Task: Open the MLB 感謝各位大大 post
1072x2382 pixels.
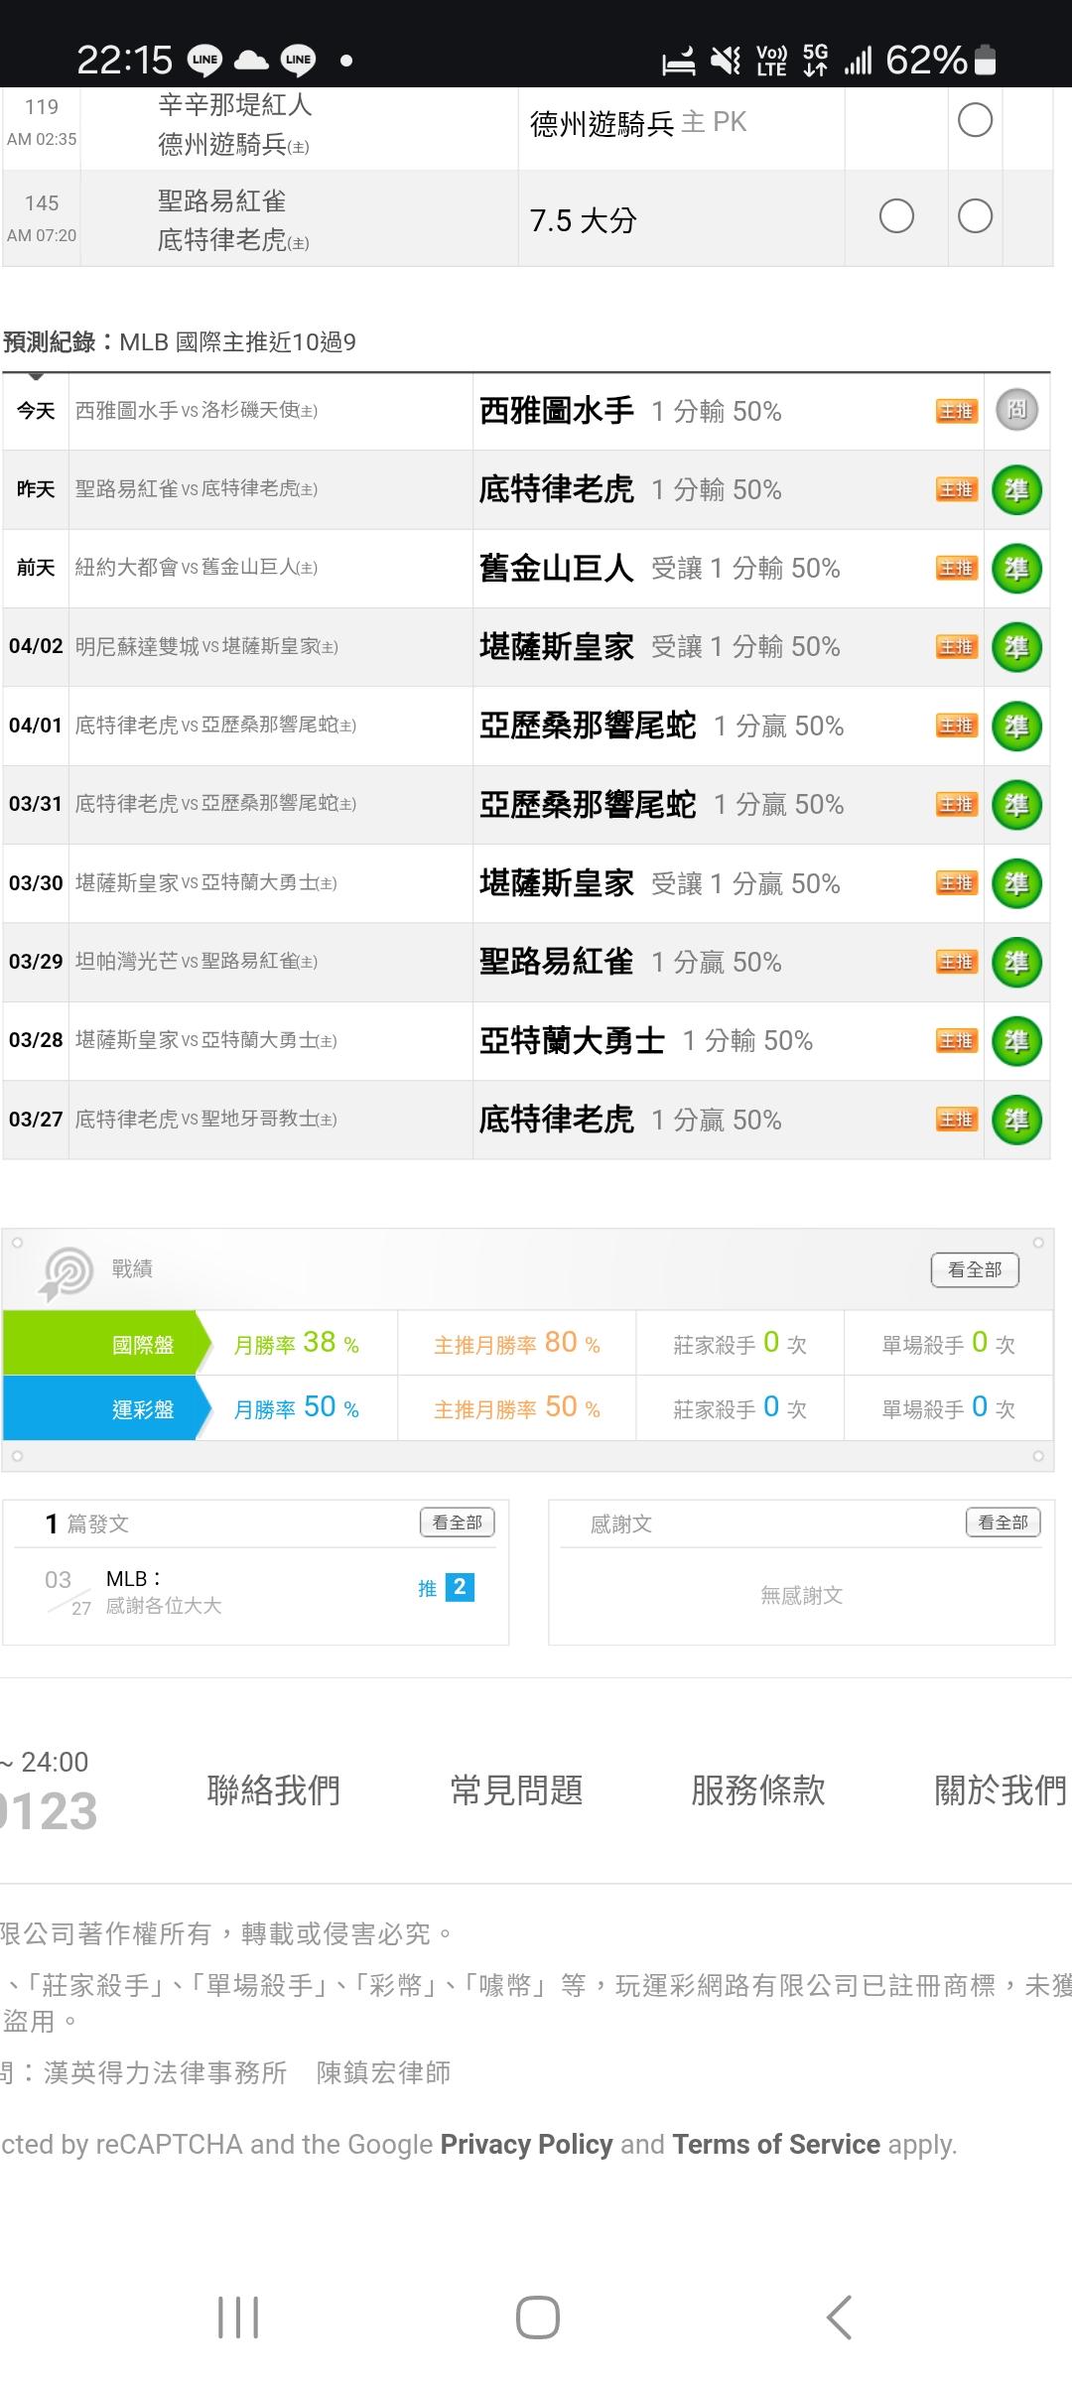Action: click(164, 1592)
